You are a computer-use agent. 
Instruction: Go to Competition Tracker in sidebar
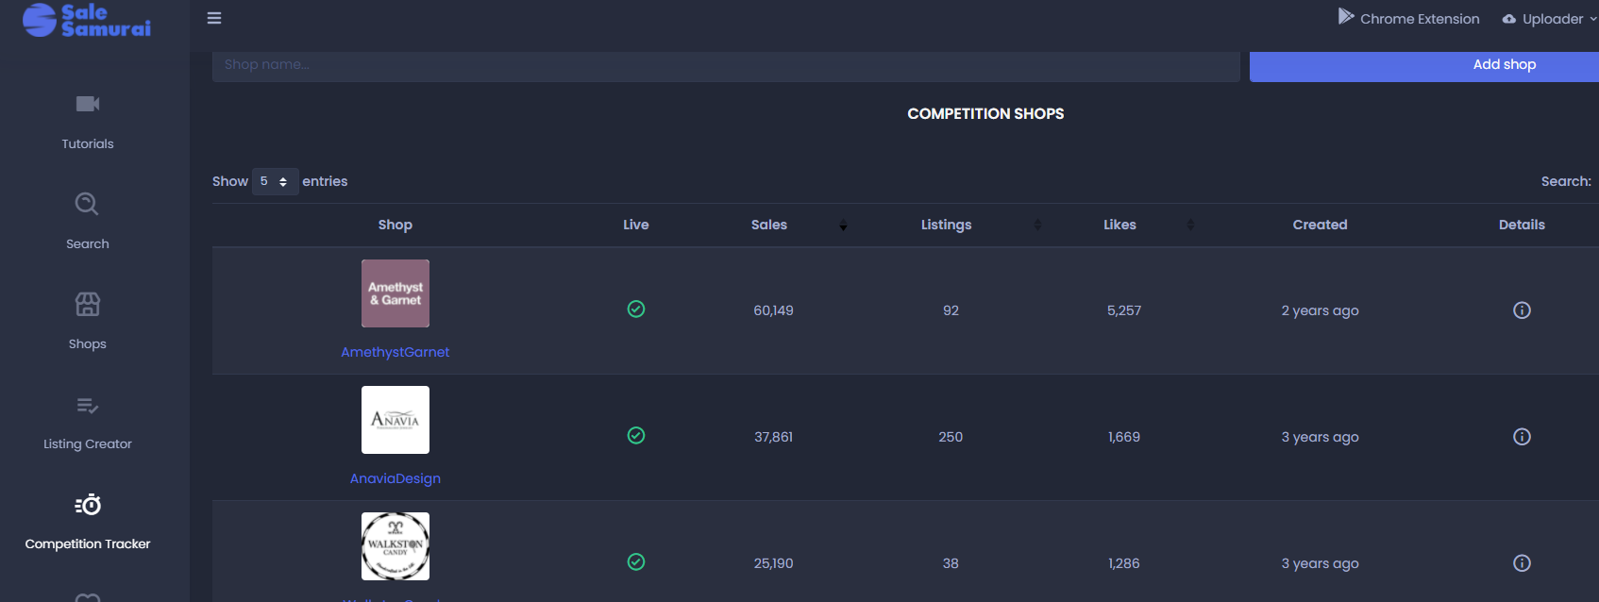tap(88, 543)
